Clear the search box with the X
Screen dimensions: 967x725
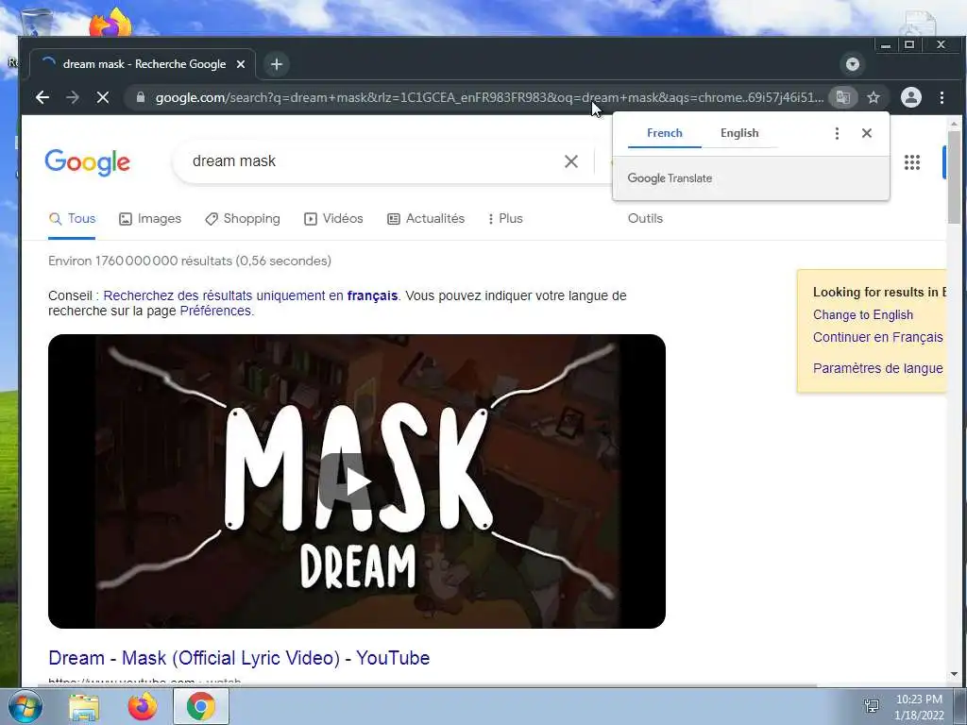[x=571, y=161]
